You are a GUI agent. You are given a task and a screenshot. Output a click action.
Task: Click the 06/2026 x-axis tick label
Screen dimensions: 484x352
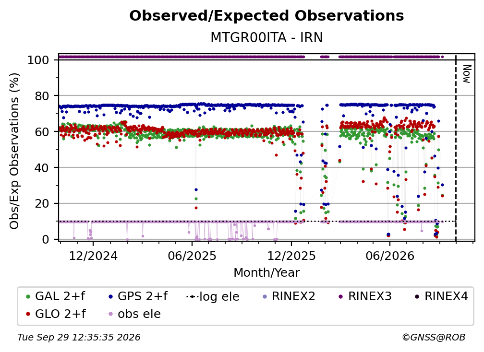tap(390, 256)
